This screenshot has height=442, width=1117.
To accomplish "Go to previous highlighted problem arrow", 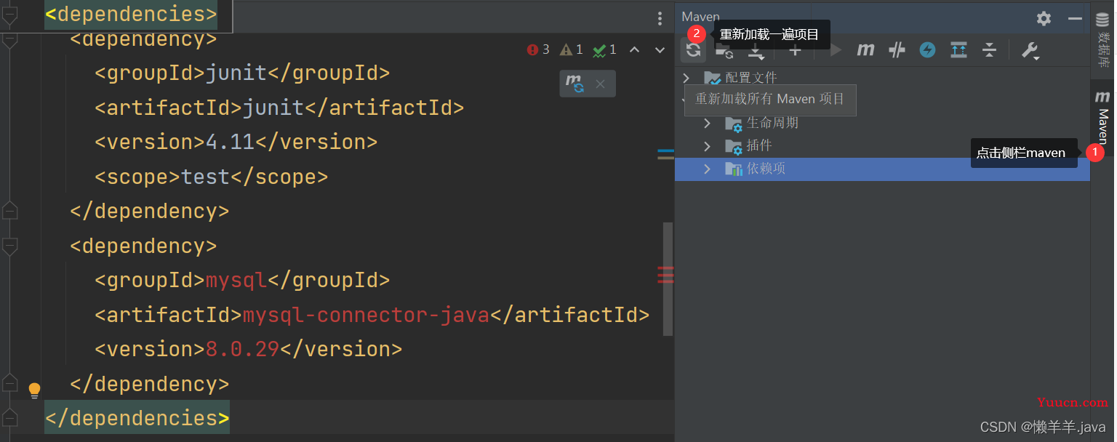I will pos(634,49).
